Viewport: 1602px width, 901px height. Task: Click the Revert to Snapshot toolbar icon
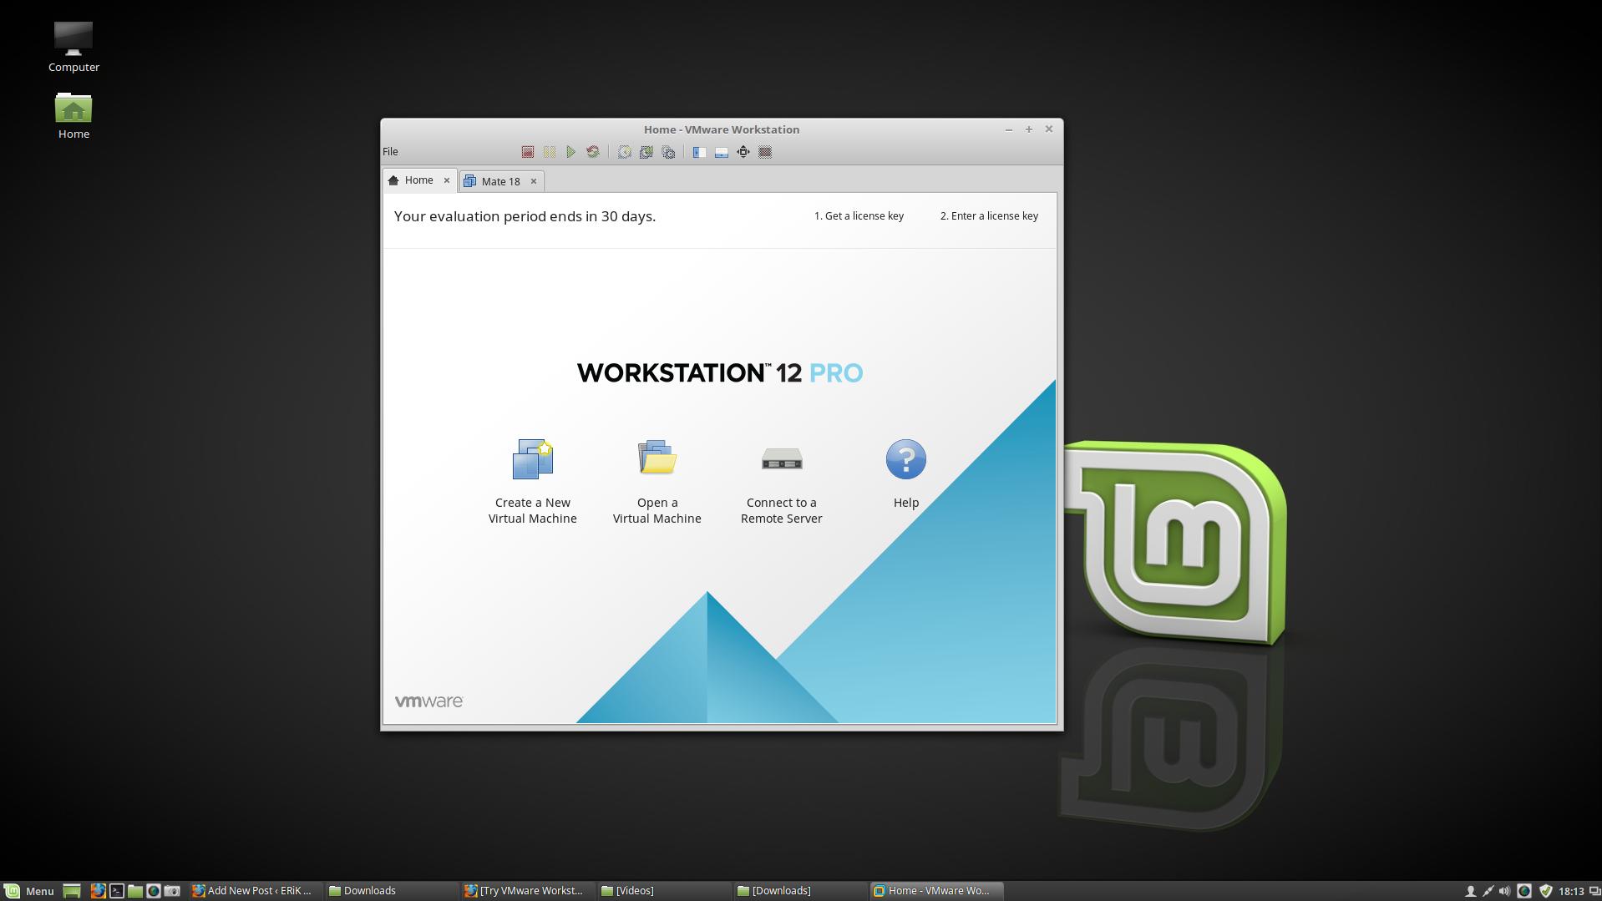pyautogui.click(x=646, y=152)
